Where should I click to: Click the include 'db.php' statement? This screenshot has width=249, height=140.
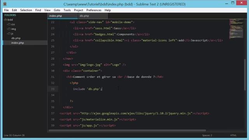coord(88,89)
